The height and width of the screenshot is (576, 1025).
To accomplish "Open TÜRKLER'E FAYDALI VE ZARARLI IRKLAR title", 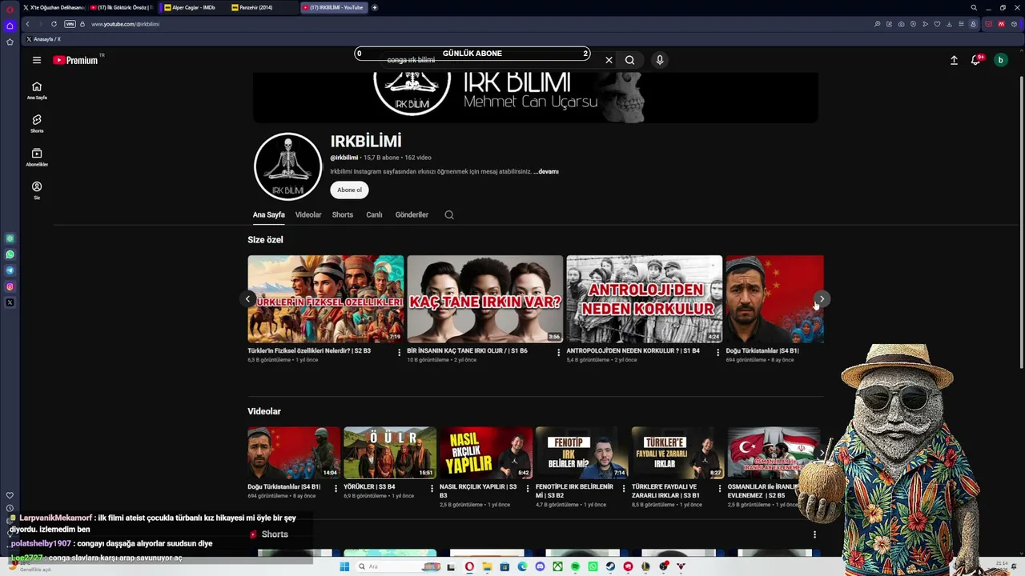I will (x=665, y=490).
